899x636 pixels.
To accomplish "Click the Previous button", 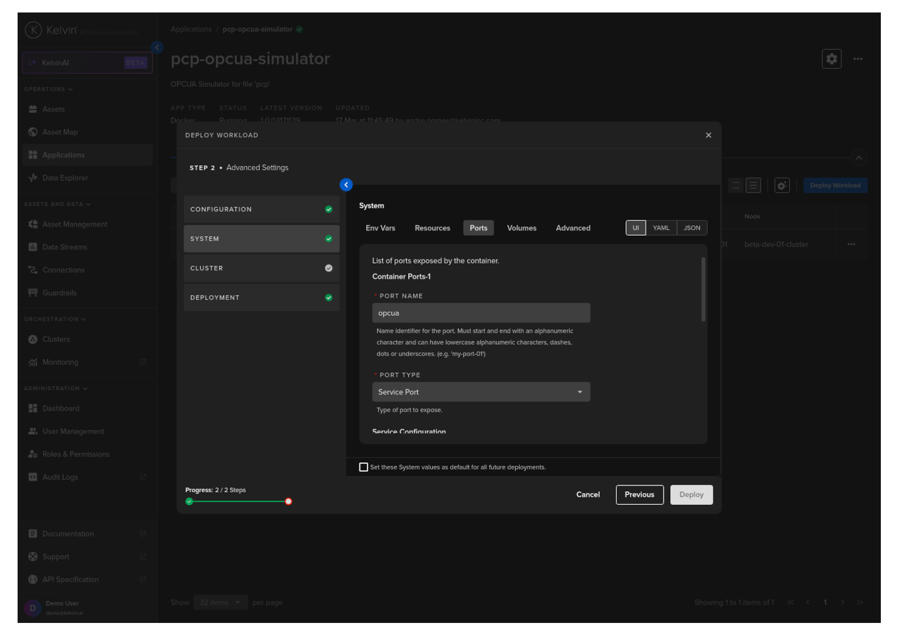I will [x=639, y=495].
